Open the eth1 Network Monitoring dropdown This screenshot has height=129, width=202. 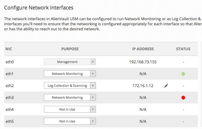(x=70, y=74)
